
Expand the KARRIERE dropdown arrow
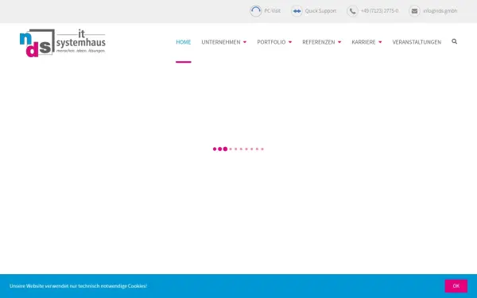pos(380,42)
